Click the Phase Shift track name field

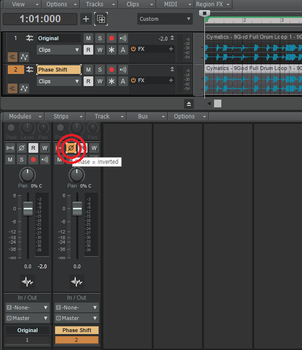coord(59,70)
